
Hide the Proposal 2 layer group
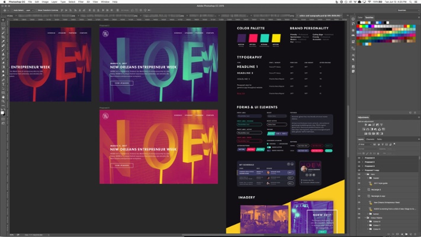point(359,162)
